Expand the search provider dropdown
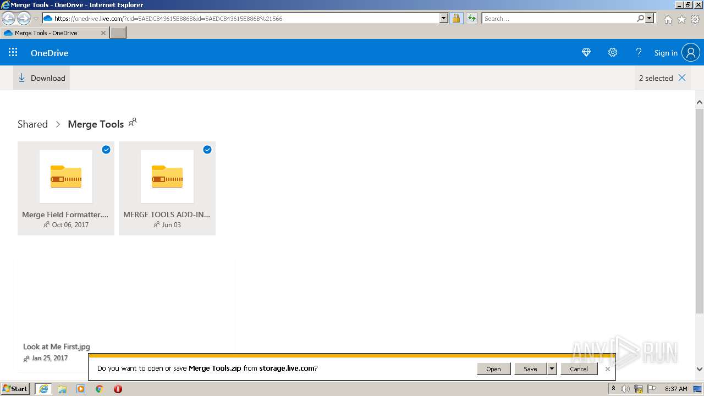704x396 pixels. [x=650, y=18]
